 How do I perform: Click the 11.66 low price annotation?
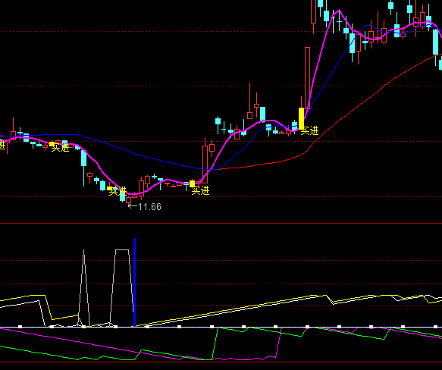coord(149,207)
